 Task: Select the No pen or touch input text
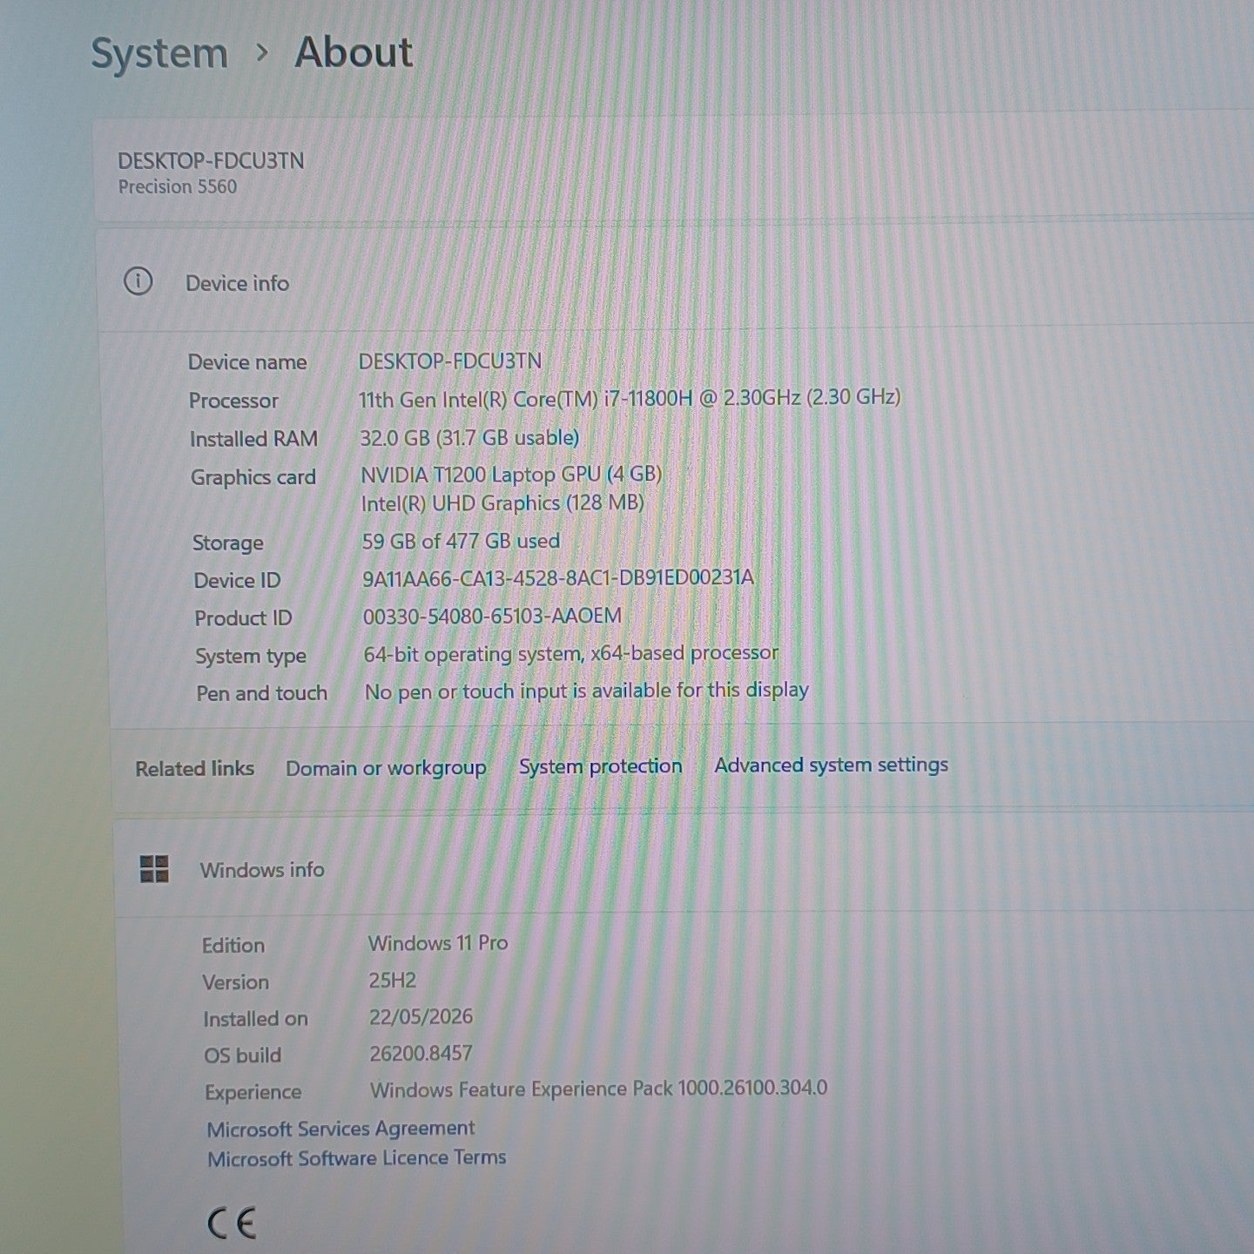[587, 691]
